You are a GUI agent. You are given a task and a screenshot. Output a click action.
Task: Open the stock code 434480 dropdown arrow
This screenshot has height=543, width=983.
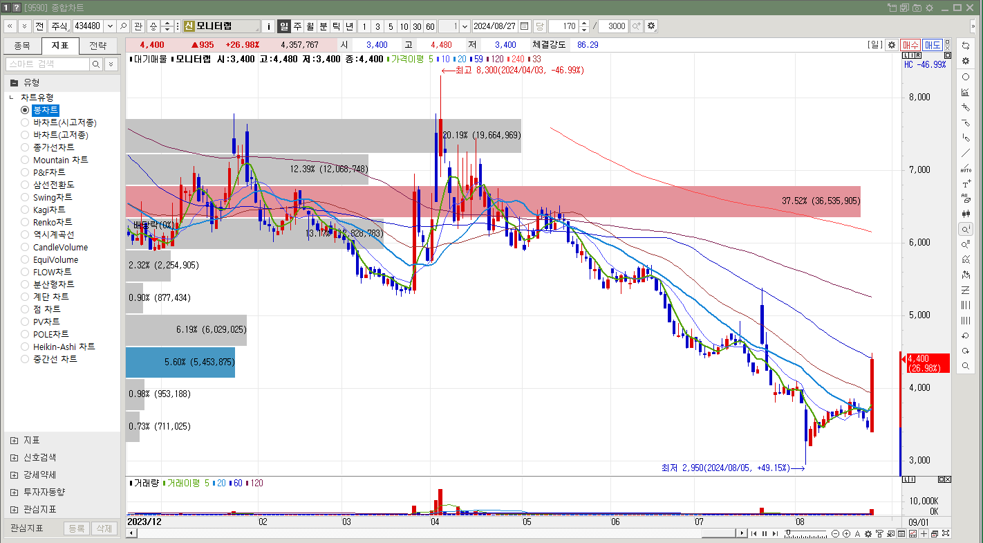point(109,26)
